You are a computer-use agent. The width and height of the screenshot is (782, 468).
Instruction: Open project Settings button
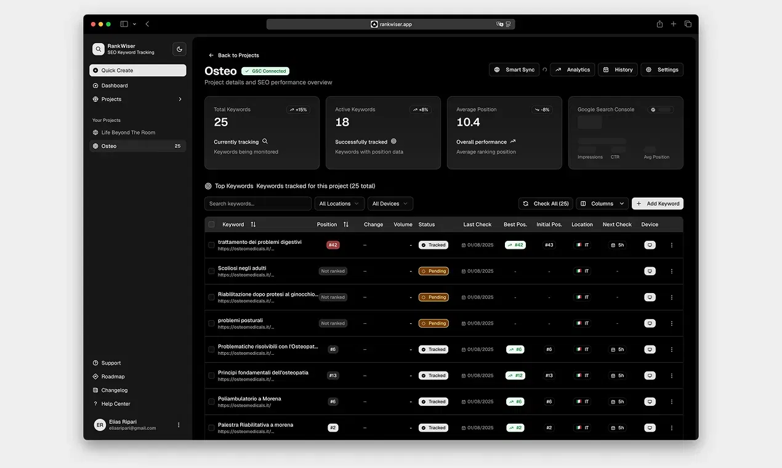point(662,70)
